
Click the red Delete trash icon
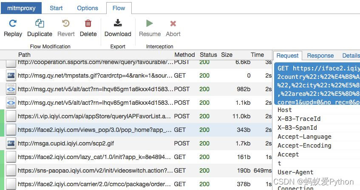tap(88, 24)
